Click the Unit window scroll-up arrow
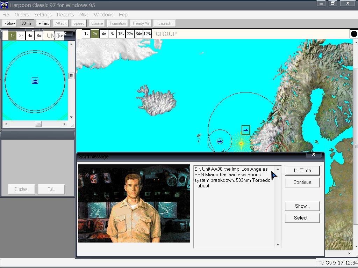358x268 pixels. pyautogui.click(x=71, y=44)
